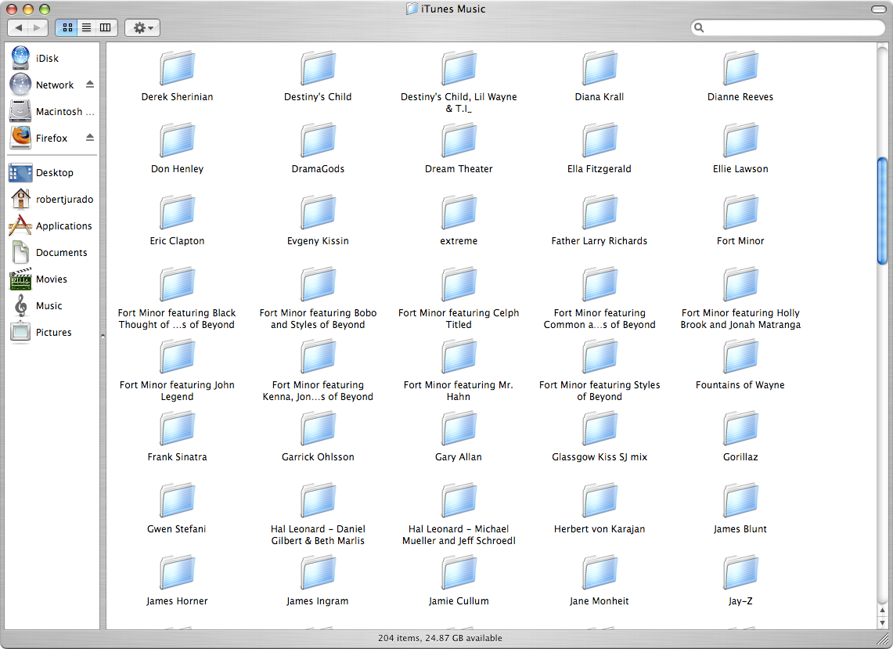Switch to list view
This screenshot has width=893, height=649.
(87, 27)
